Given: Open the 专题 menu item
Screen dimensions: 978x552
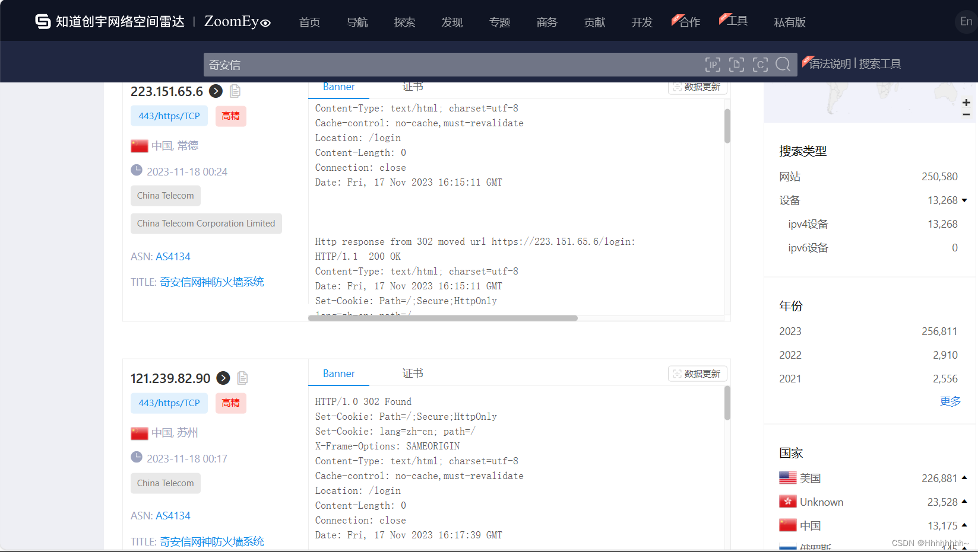Looking at the screenshot, I should point(499,22).
